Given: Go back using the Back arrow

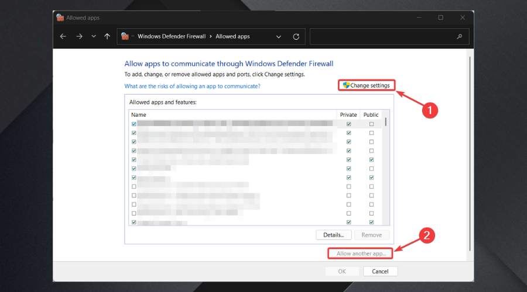Looking at the screenshot, I should coord(63,37).
